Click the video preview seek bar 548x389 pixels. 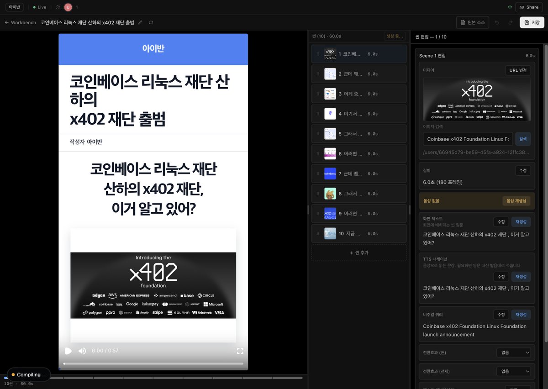coord(153,363)
